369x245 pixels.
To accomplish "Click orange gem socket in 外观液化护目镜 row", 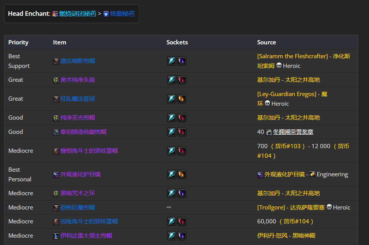I will coord(182,174).
